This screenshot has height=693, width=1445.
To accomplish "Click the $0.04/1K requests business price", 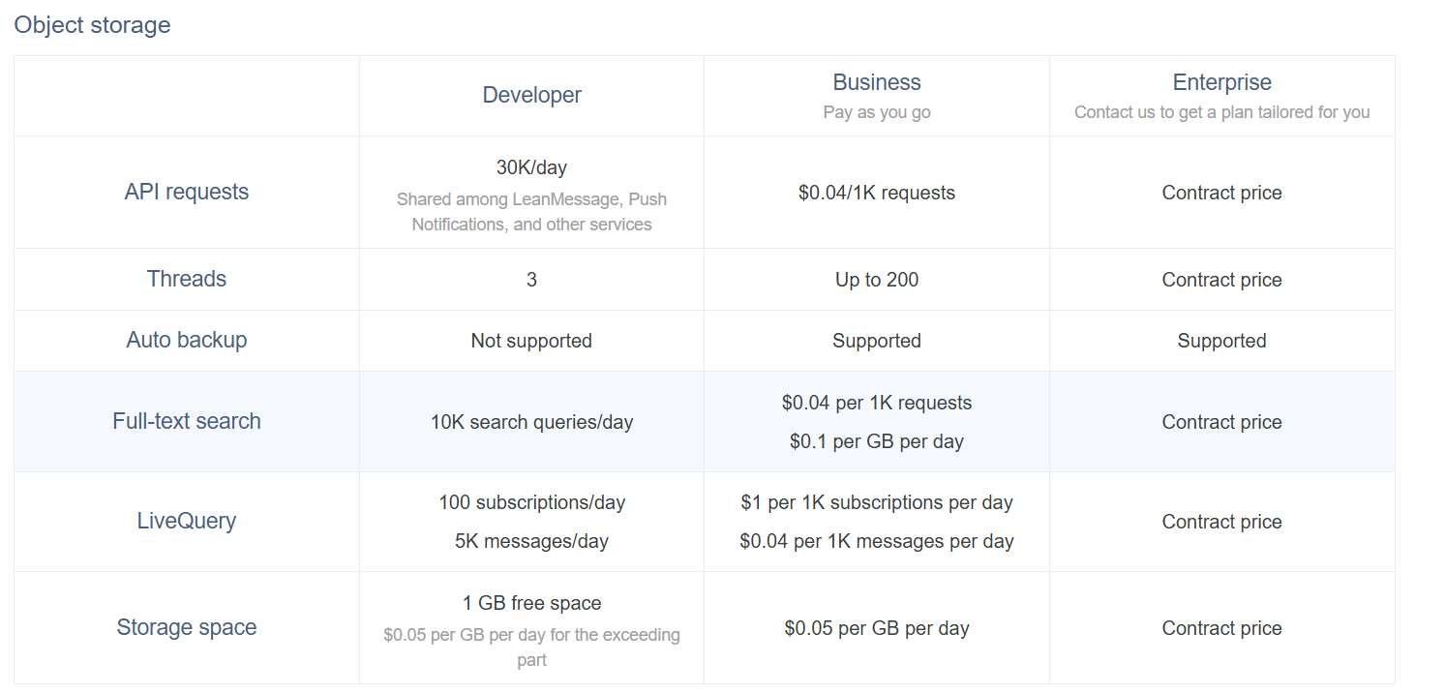I will coord(876,193).
